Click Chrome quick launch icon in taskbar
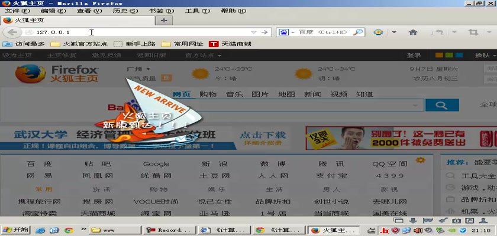497x236 pixels. 69,230
